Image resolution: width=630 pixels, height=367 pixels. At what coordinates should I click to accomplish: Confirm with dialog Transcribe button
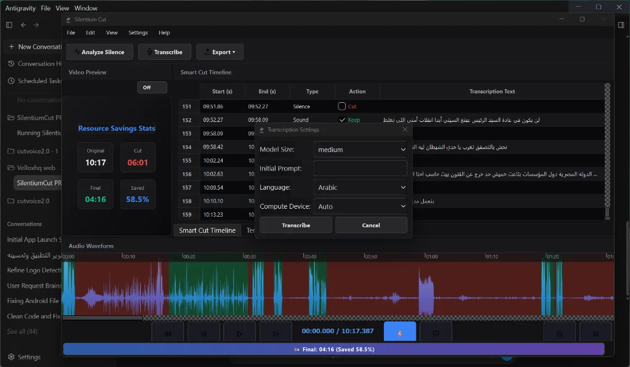click(296, 225)
